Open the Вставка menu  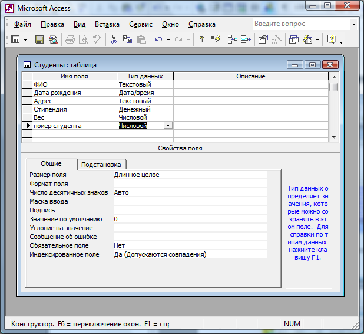point(107,24)
